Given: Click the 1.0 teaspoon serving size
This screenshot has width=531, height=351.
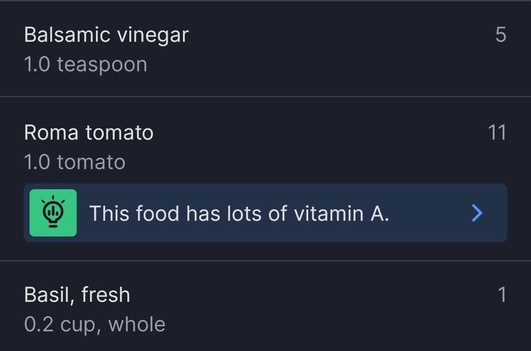Looking at the screenshot, I should tap(86, 64).
